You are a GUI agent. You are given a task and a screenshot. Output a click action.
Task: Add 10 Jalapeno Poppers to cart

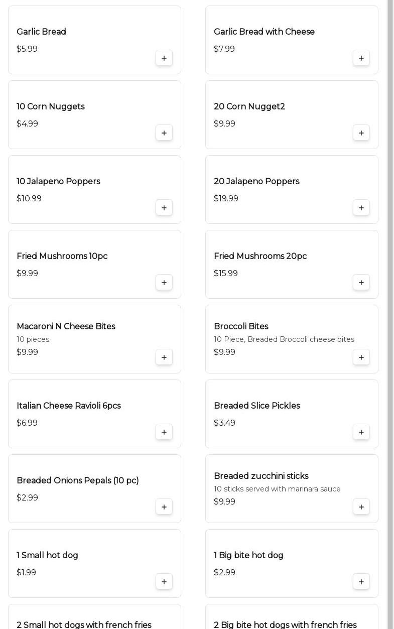[x=164, y=208]
